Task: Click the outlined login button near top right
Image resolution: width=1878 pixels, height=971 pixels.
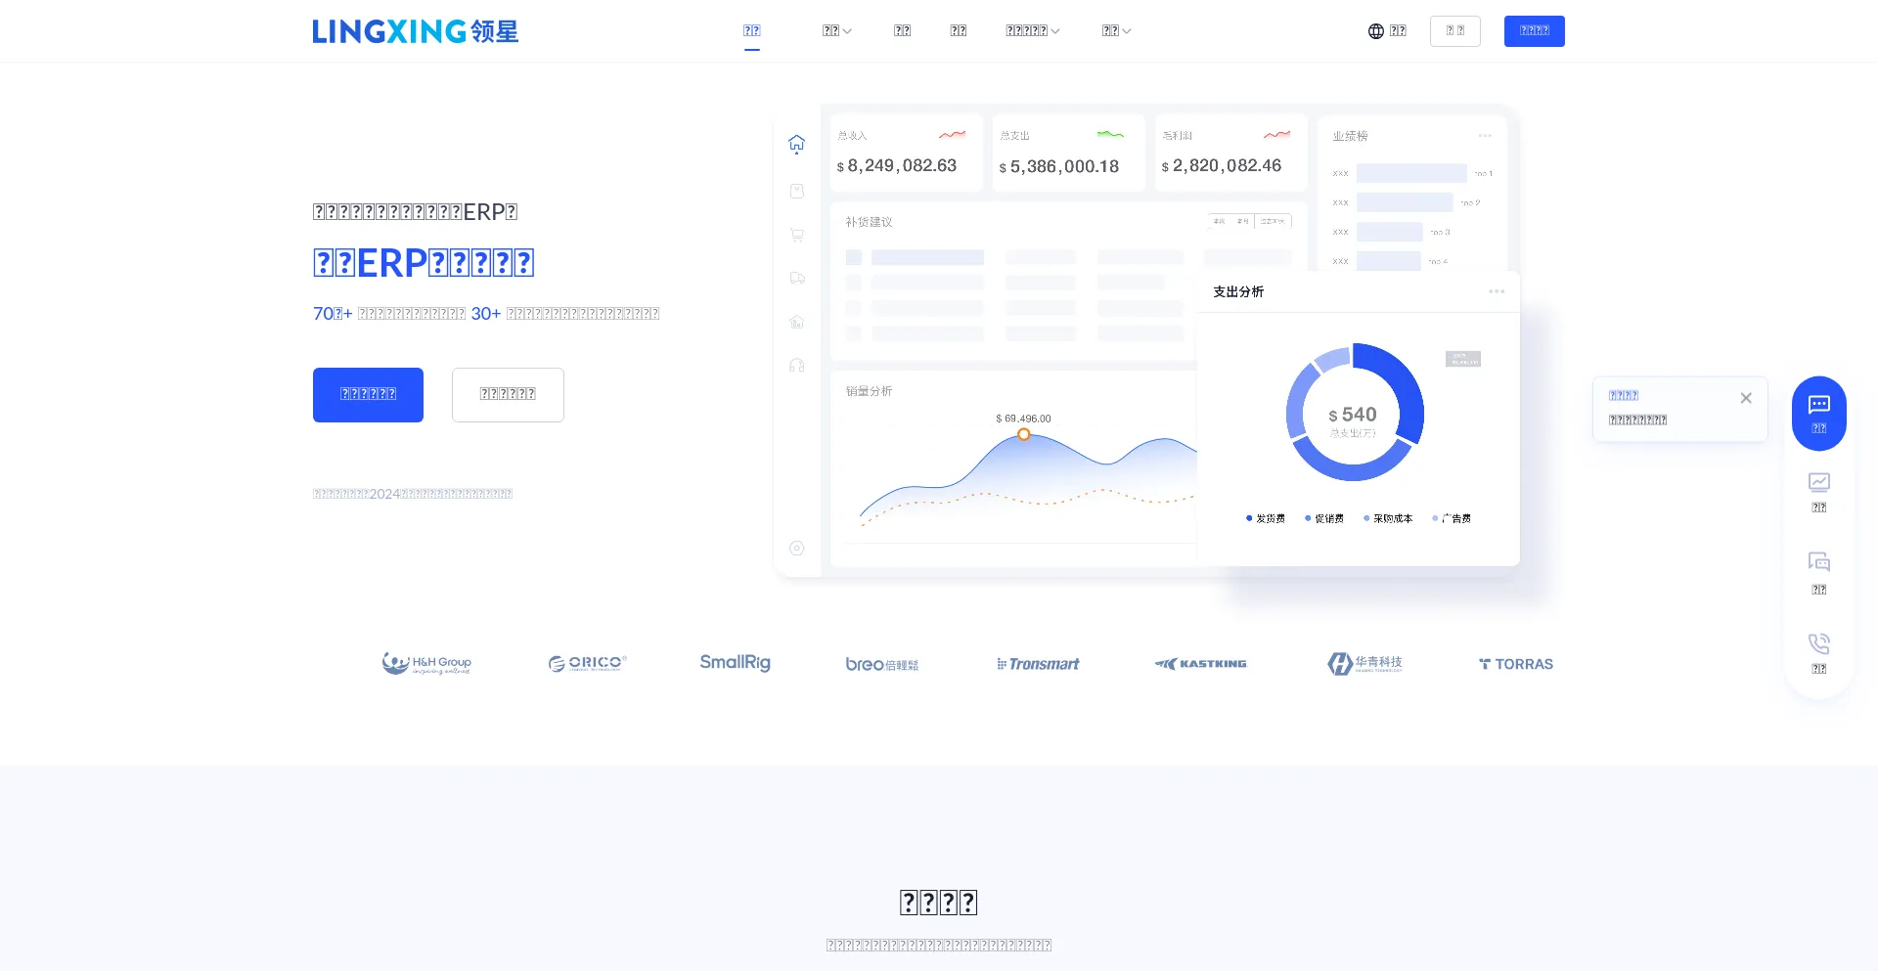Action: 1455,30
